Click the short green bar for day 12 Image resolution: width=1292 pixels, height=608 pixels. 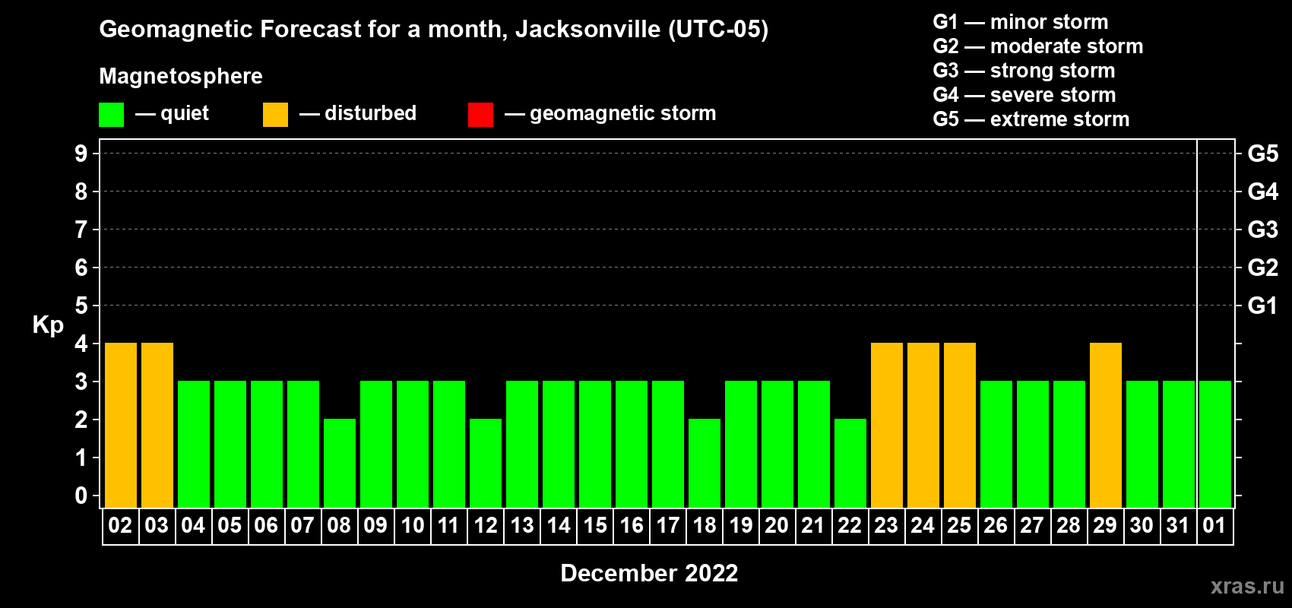486,463
